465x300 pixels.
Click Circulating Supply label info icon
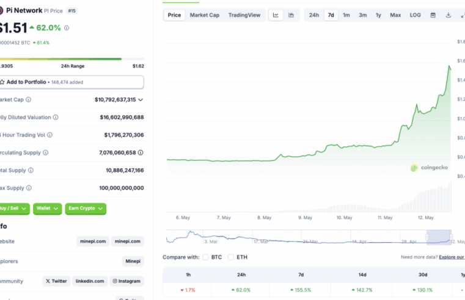pos(45,152)
